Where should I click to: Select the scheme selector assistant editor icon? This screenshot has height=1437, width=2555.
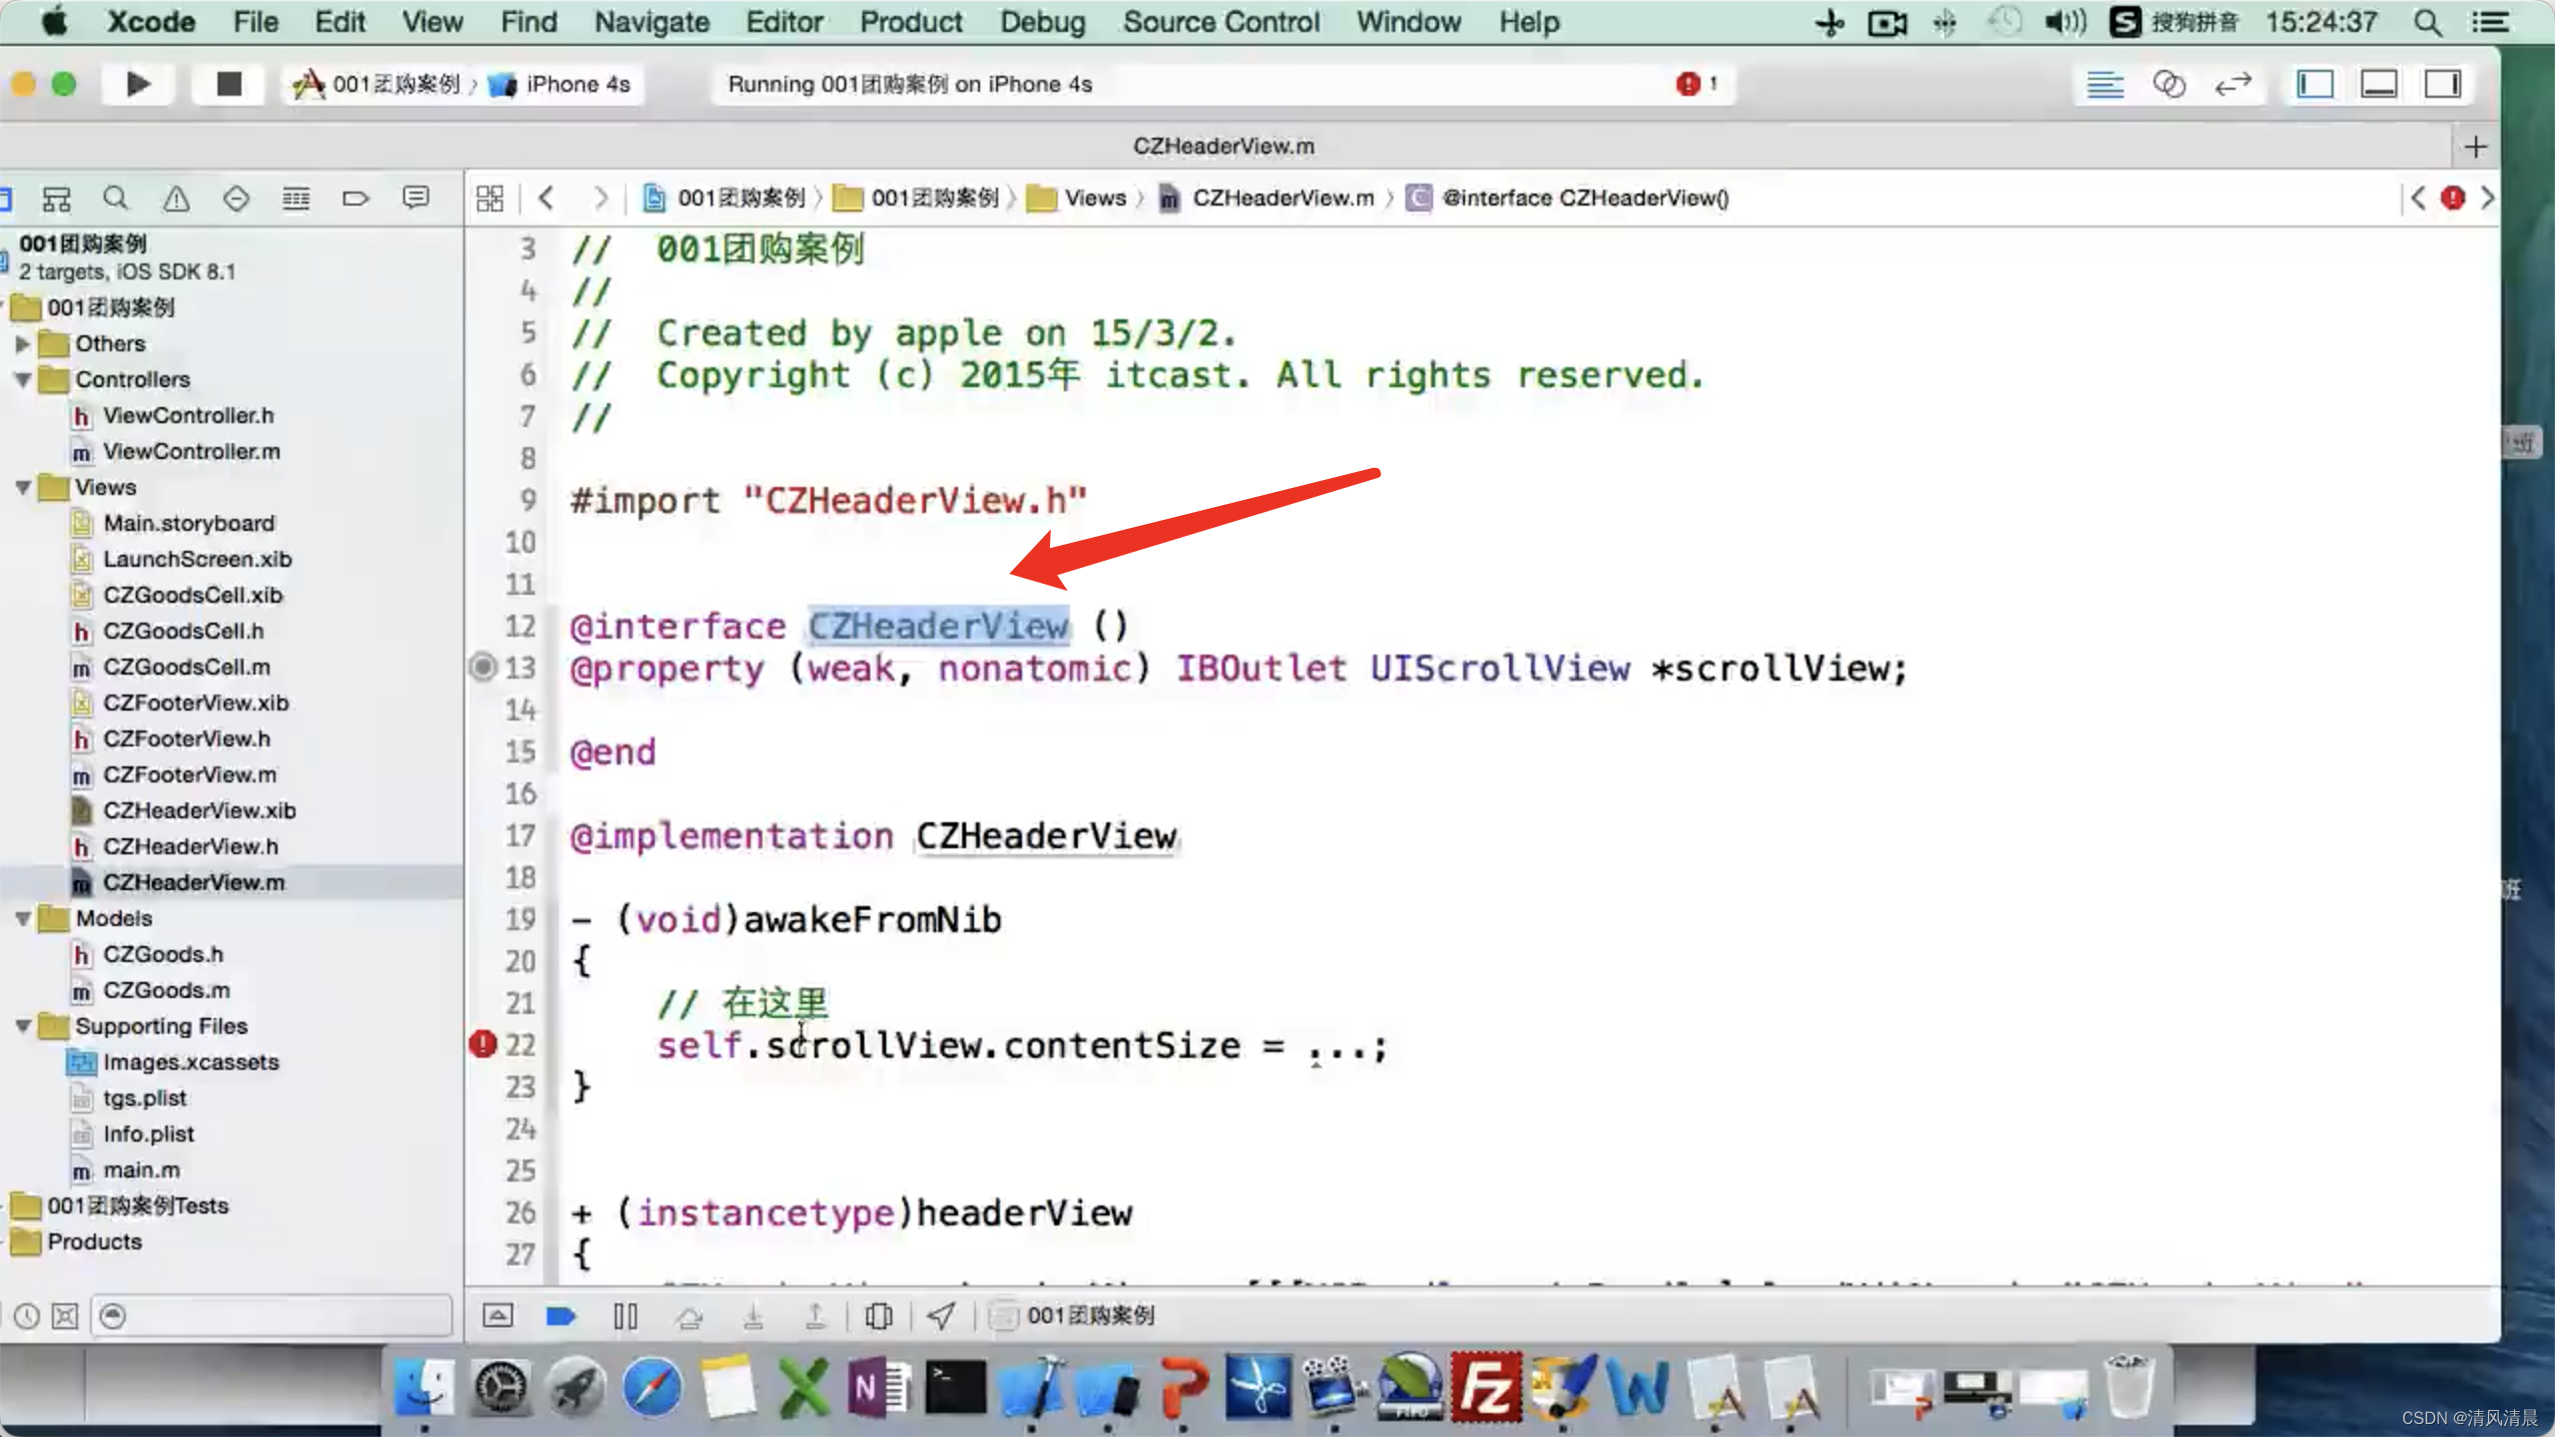(x=2171, y=83)
